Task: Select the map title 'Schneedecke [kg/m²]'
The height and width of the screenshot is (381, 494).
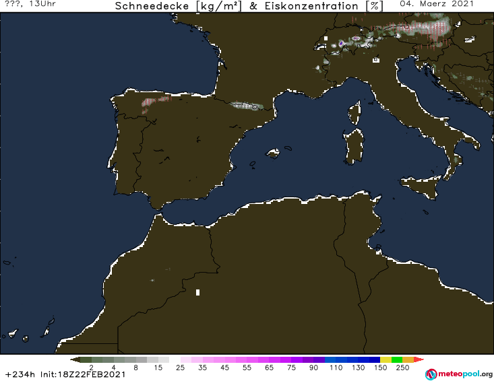Action: point(179,6)
